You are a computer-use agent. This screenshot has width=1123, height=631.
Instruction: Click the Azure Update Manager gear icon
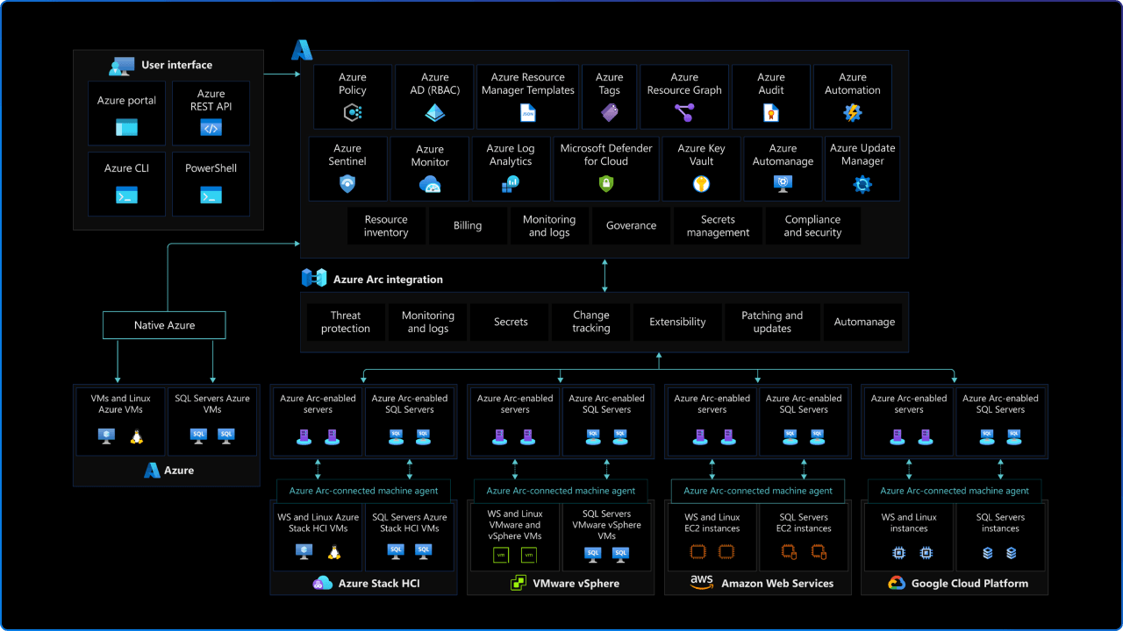(x=862, y=184)
